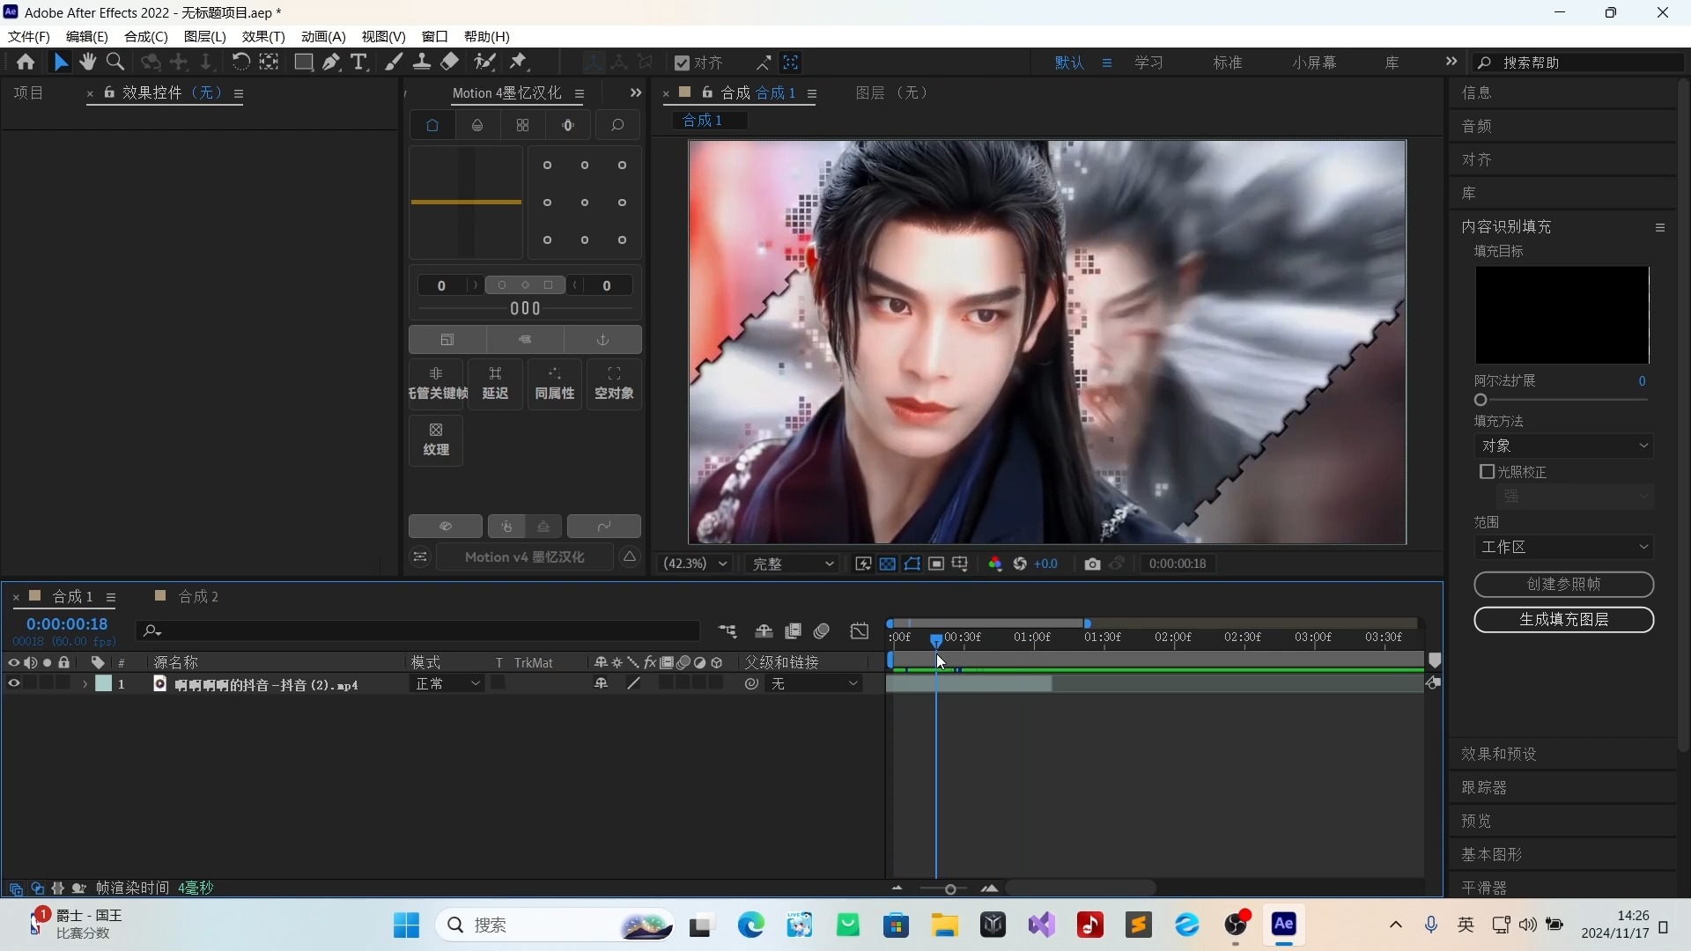1691x951 pixels.
Task: Open the 完整 resolution dropdown
Action: (792, 564)
